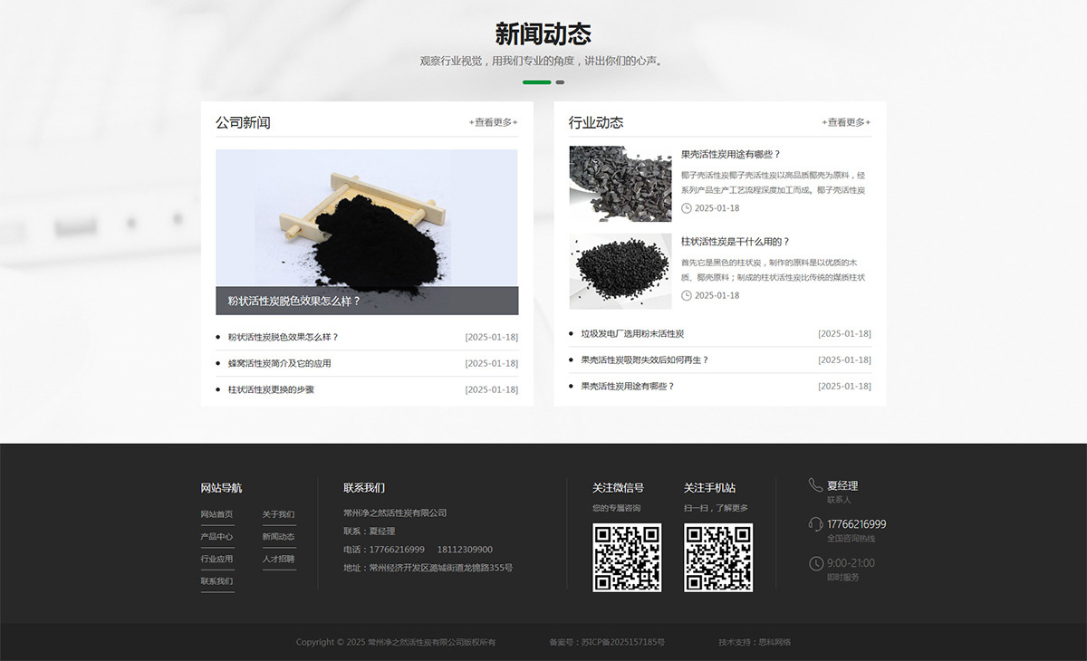The height and width of the screenshot is (661, 1087).
Task: Click 查看更多 next to 行业动态
Action: (846, 121)
